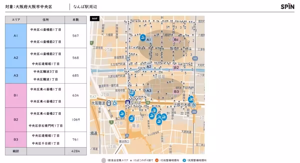300x163 pixels.
Task: Click the 総計 row label
Action: tap(16, 151)
